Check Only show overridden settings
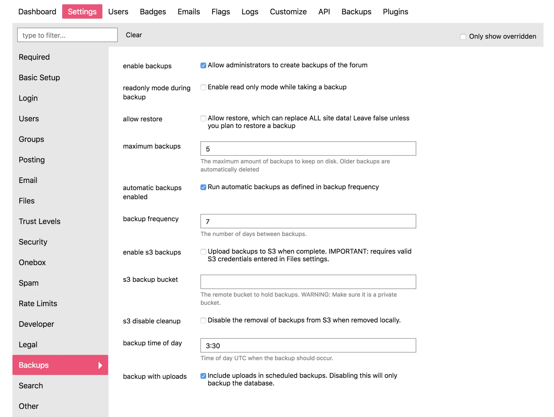This screenshot has height=417, width=554. coord(463,37)
